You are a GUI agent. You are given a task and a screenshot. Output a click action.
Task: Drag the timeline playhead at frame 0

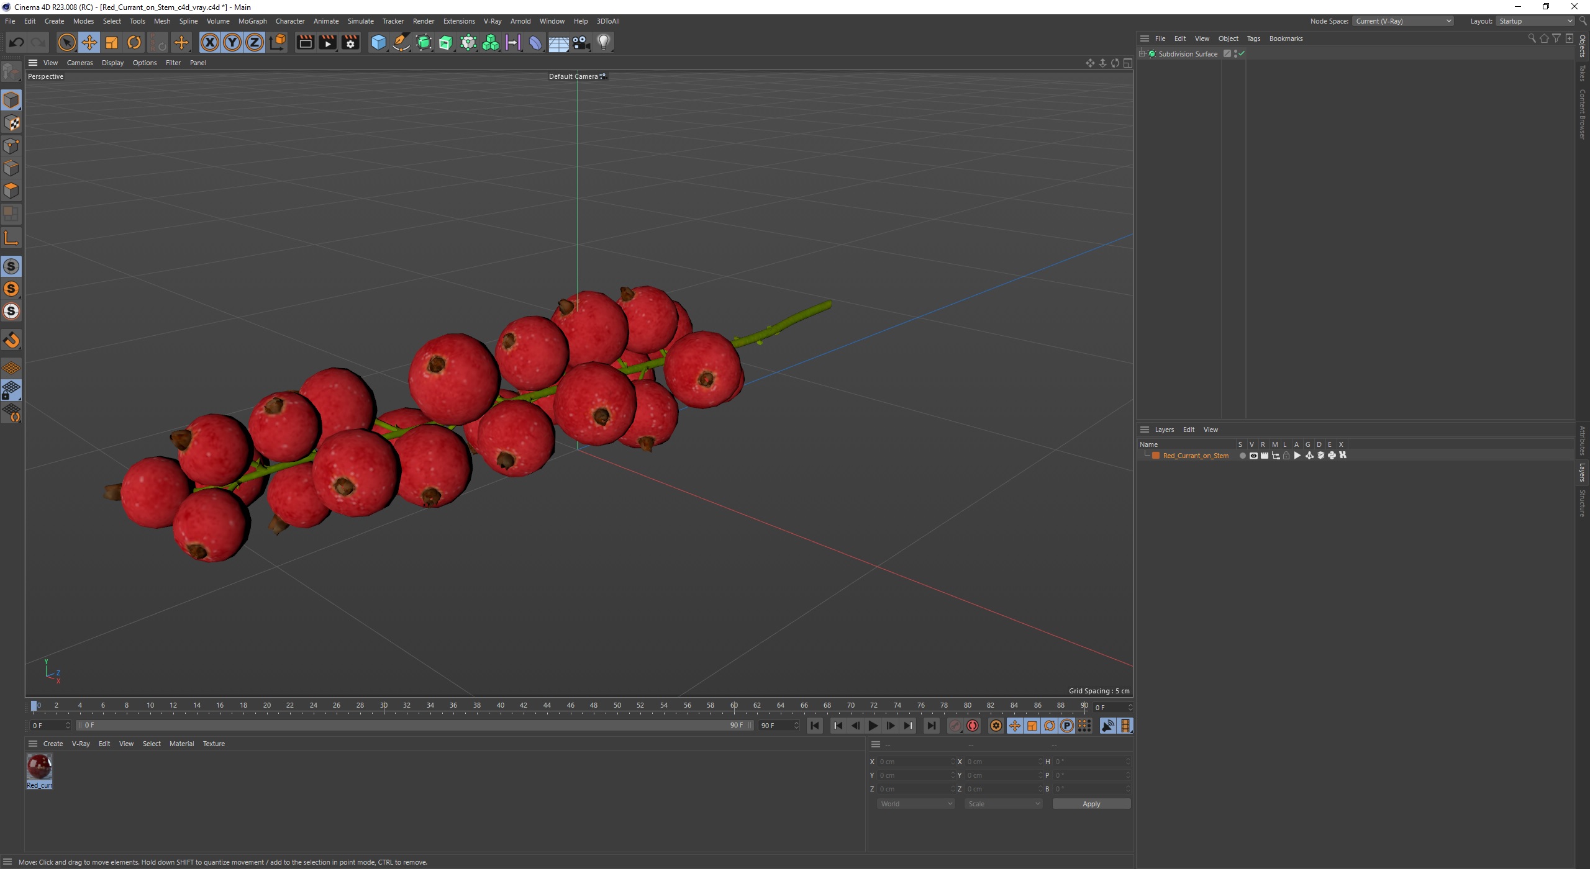click(x=34, y=706)
